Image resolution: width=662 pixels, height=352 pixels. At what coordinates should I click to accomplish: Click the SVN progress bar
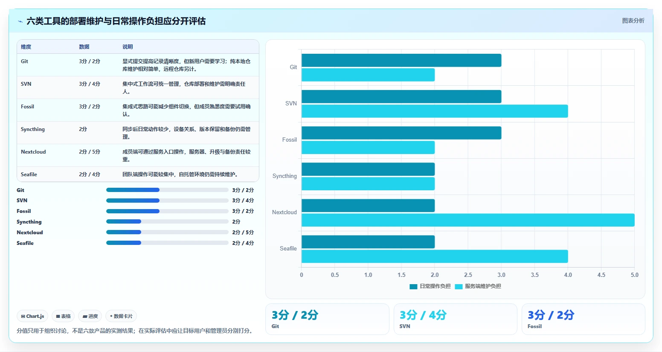167,201
